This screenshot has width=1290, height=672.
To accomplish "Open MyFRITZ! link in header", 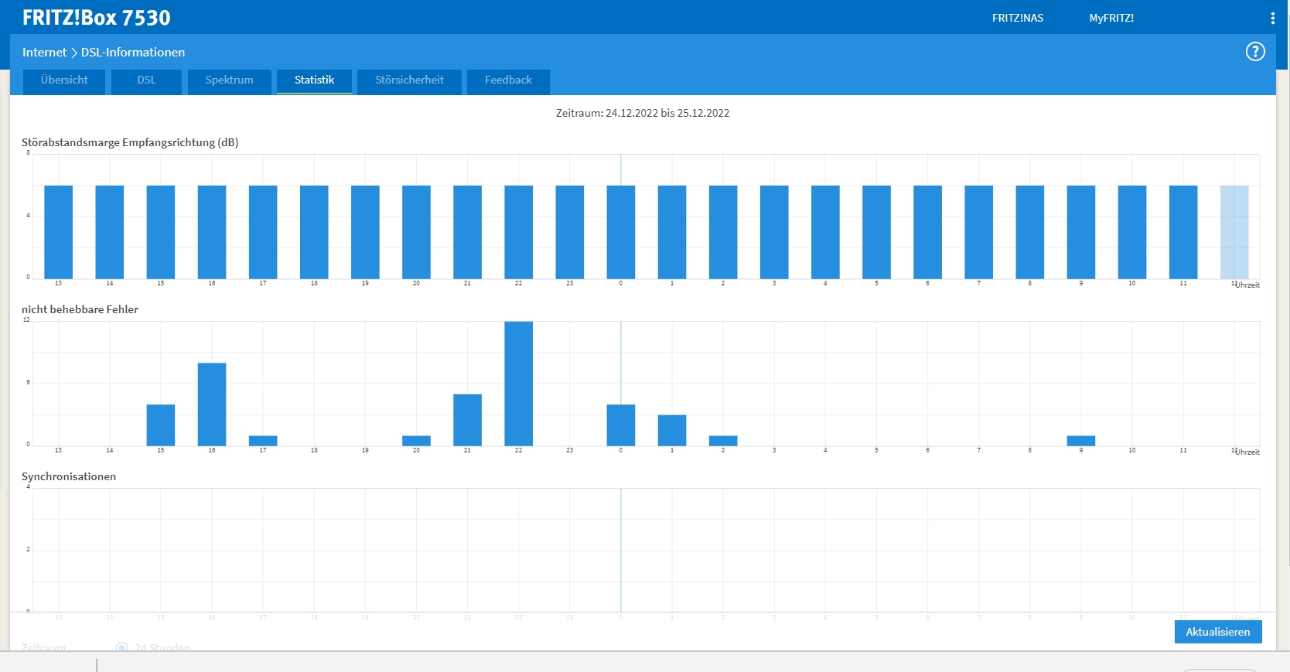I will point(1111,18).
